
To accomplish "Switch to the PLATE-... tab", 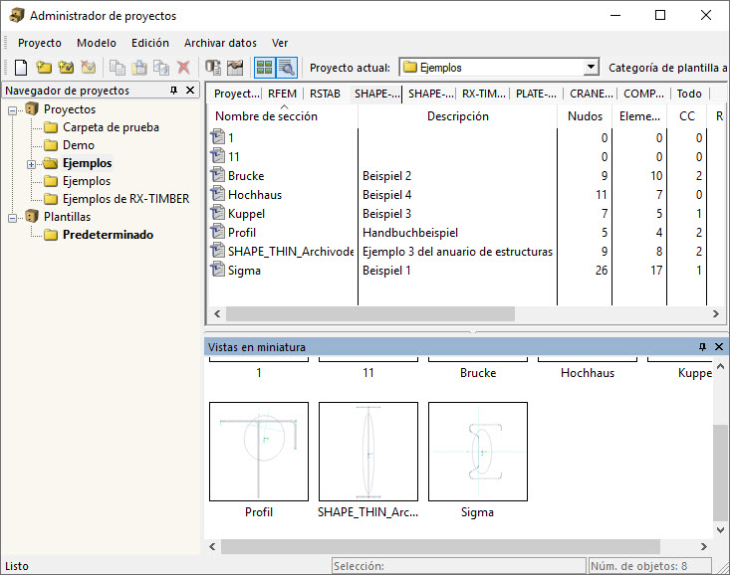I will pos(537,94).
